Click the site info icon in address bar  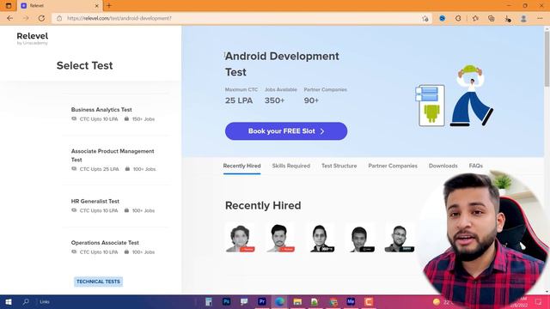pos(59,18)
